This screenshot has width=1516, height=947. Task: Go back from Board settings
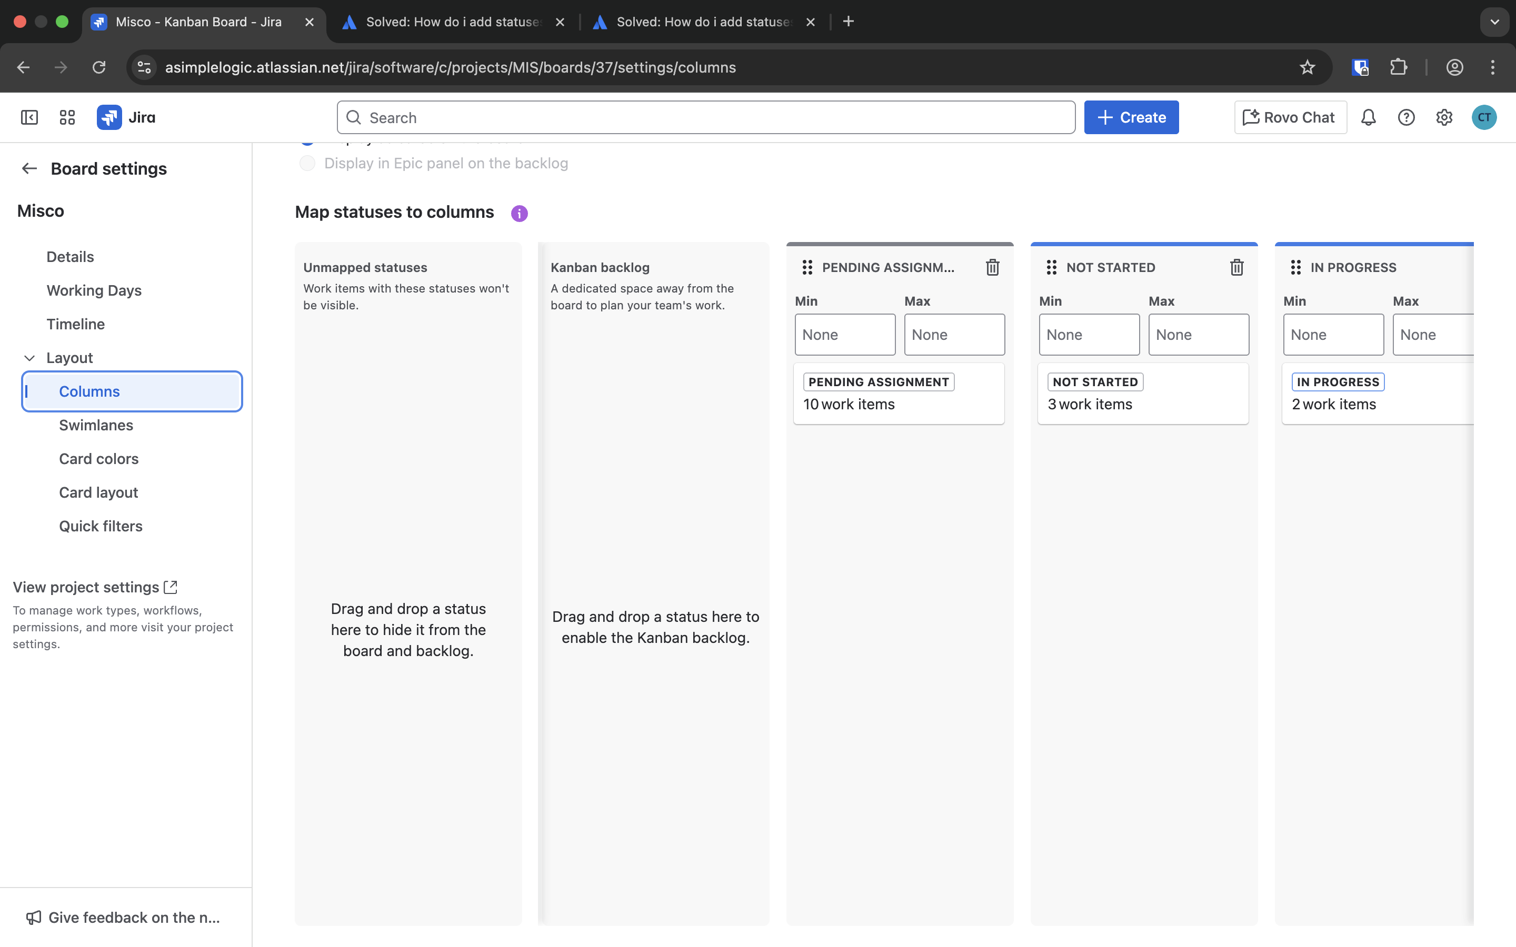point(29,168)
